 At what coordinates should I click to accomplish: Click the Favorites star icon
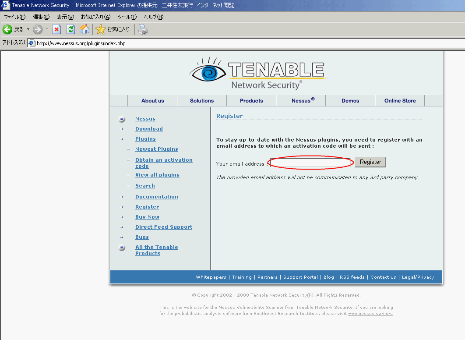[x=101, y=29]
